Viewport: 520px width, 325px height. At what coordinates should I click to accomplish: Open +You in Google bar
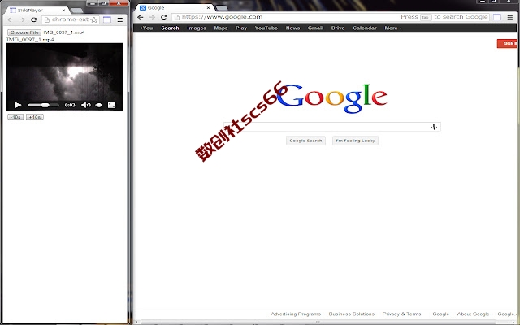[x=146, y=28]
